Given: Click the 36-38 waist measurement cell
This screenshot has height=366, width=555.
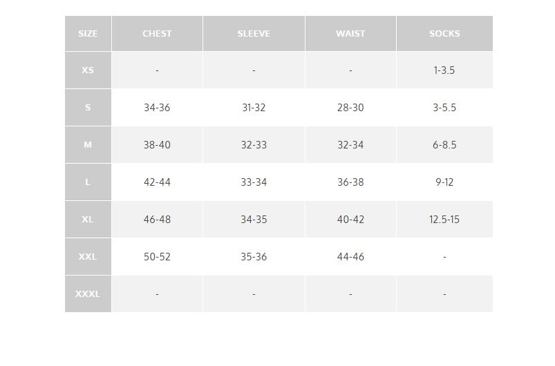Looking at the screenshot, I should [350, 182].
